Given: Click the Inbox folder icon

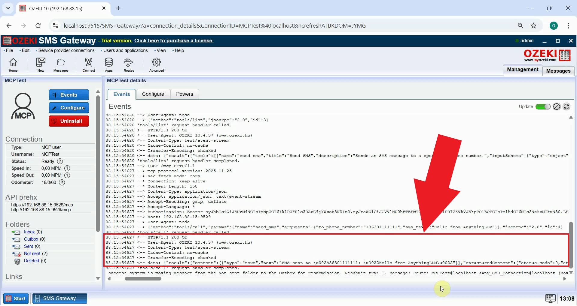Looking at the screenshot, I should tap(16, 232).
